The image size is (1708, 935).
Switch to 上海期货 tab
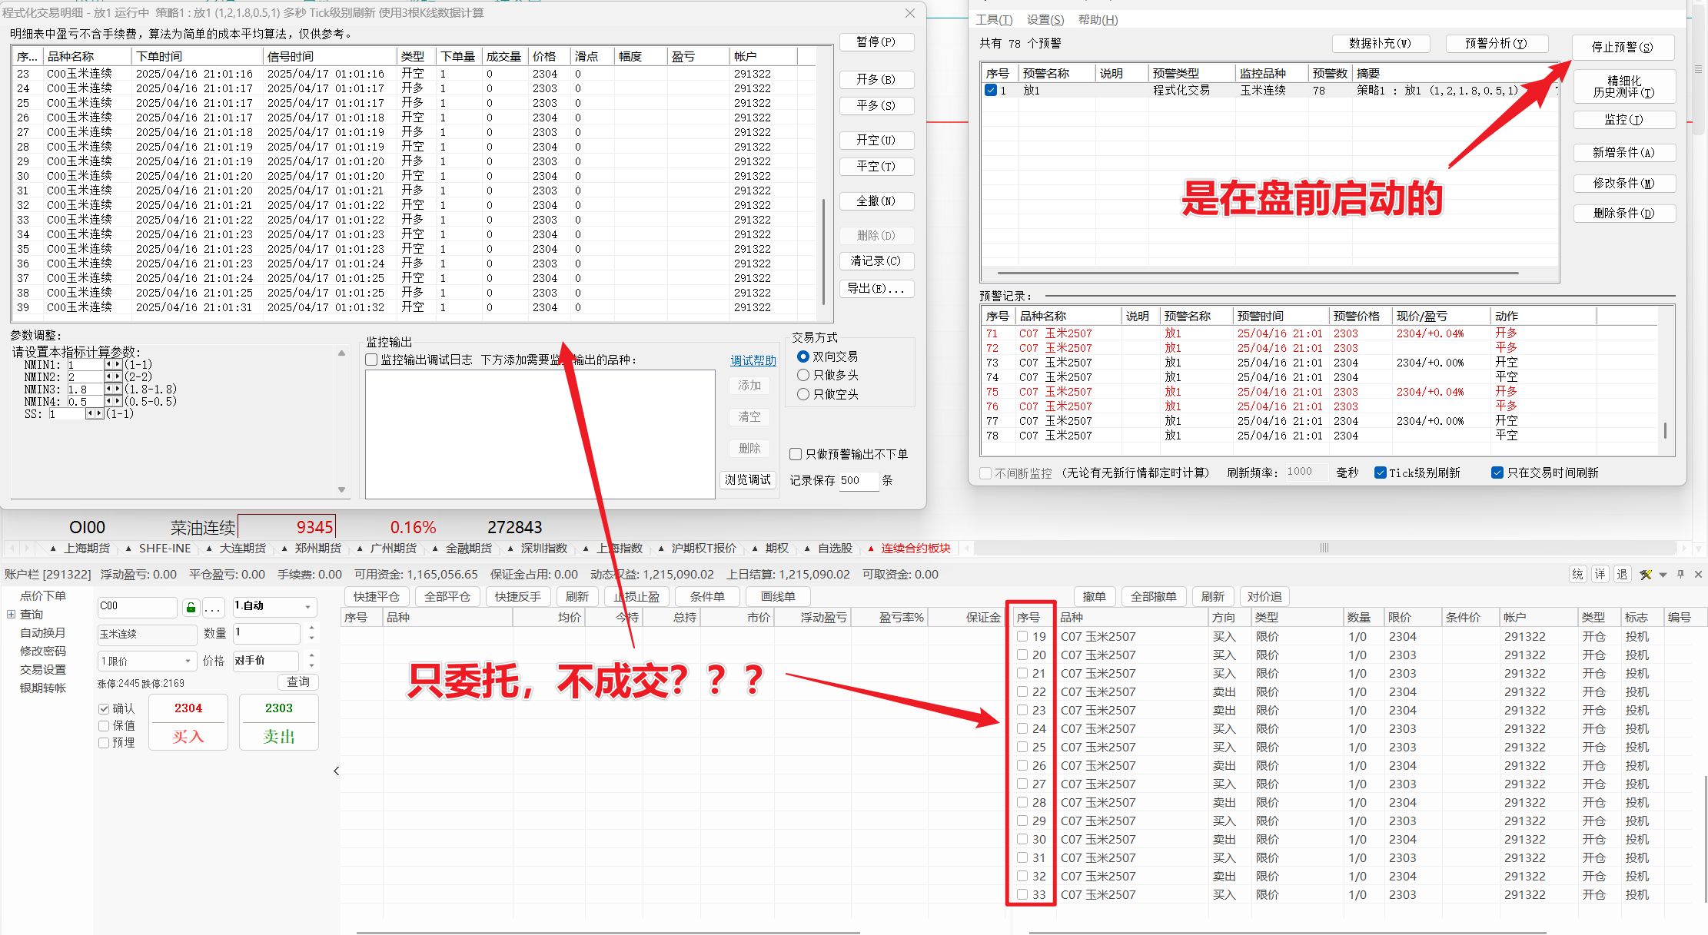coord(87,548)
